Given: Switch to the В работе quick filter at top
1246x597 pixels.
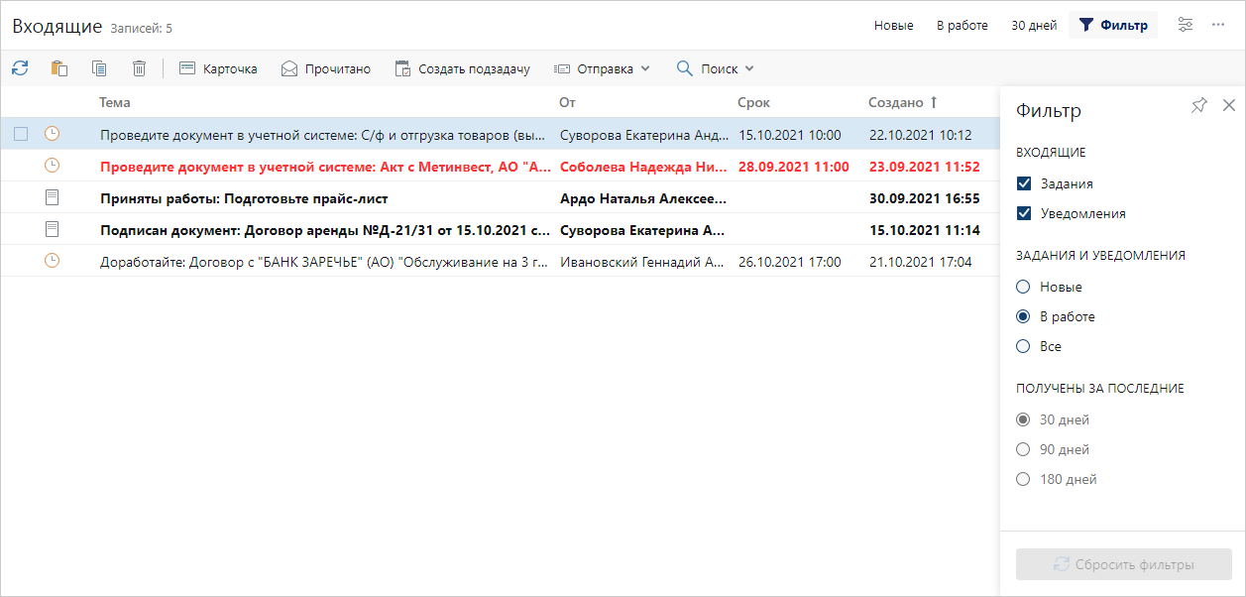Looking at the screenshot, I should point(962,25).
